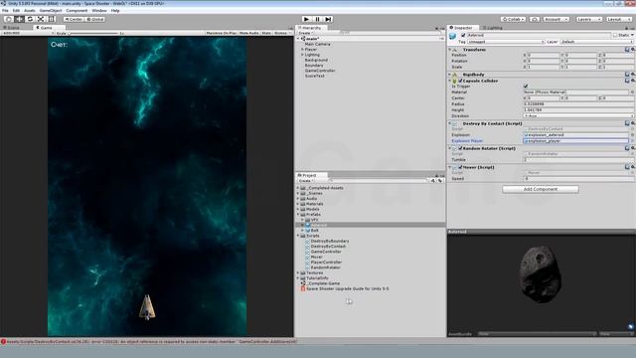Open Transform component help book icon
The height and width of the screenshot is (358, 636).
coord(627,50)
